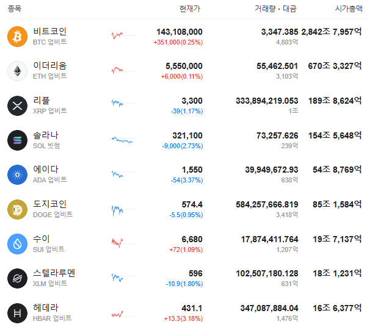367x330 pixels.
Task: Click the SOL 빗썸 exchange label
Action: point(46,146)
